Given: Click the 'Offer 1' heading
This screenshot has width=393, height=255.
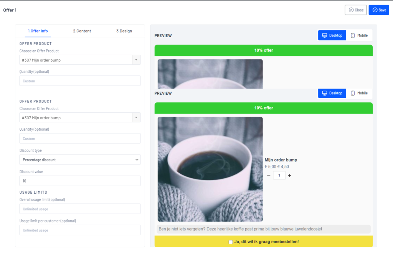Looking at the screenshot, I should [10, 10].
